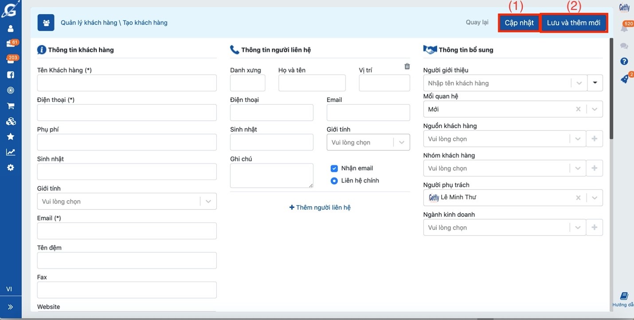Image resolution: width=634 pixels, height=320 pixels.
Task: Click the target icon in sidebar
Action: [x=11, y=90]
